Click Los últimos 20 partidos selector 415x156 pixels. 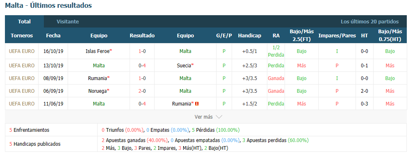tap(369, 22)
